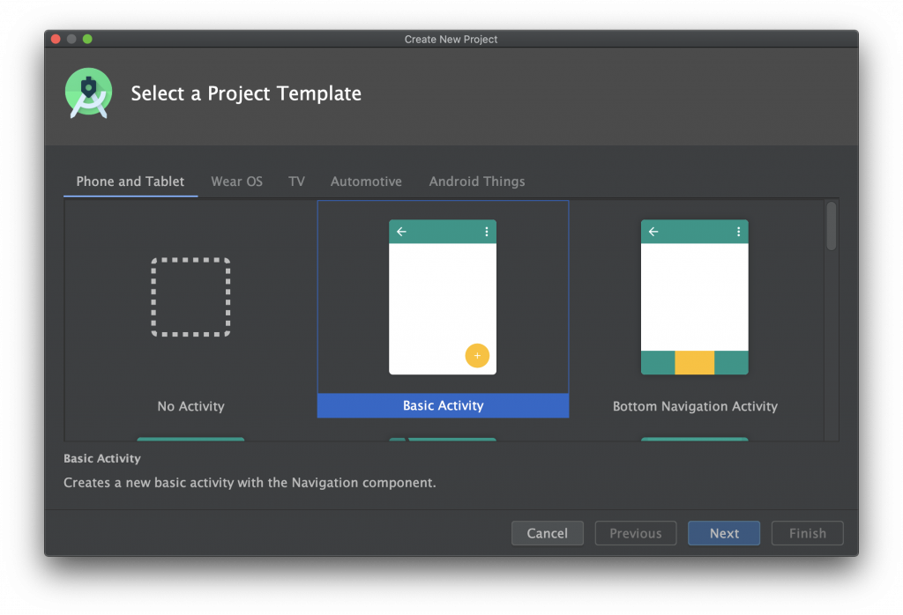Click the No Activity label text

click(x=190, y=406)
